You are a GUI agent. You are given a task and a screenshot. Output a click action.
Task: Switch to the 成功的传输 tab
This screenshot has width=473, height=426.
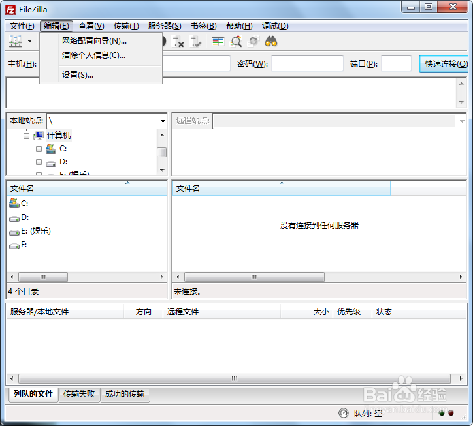pyautogui.click(x=125, y=394)
